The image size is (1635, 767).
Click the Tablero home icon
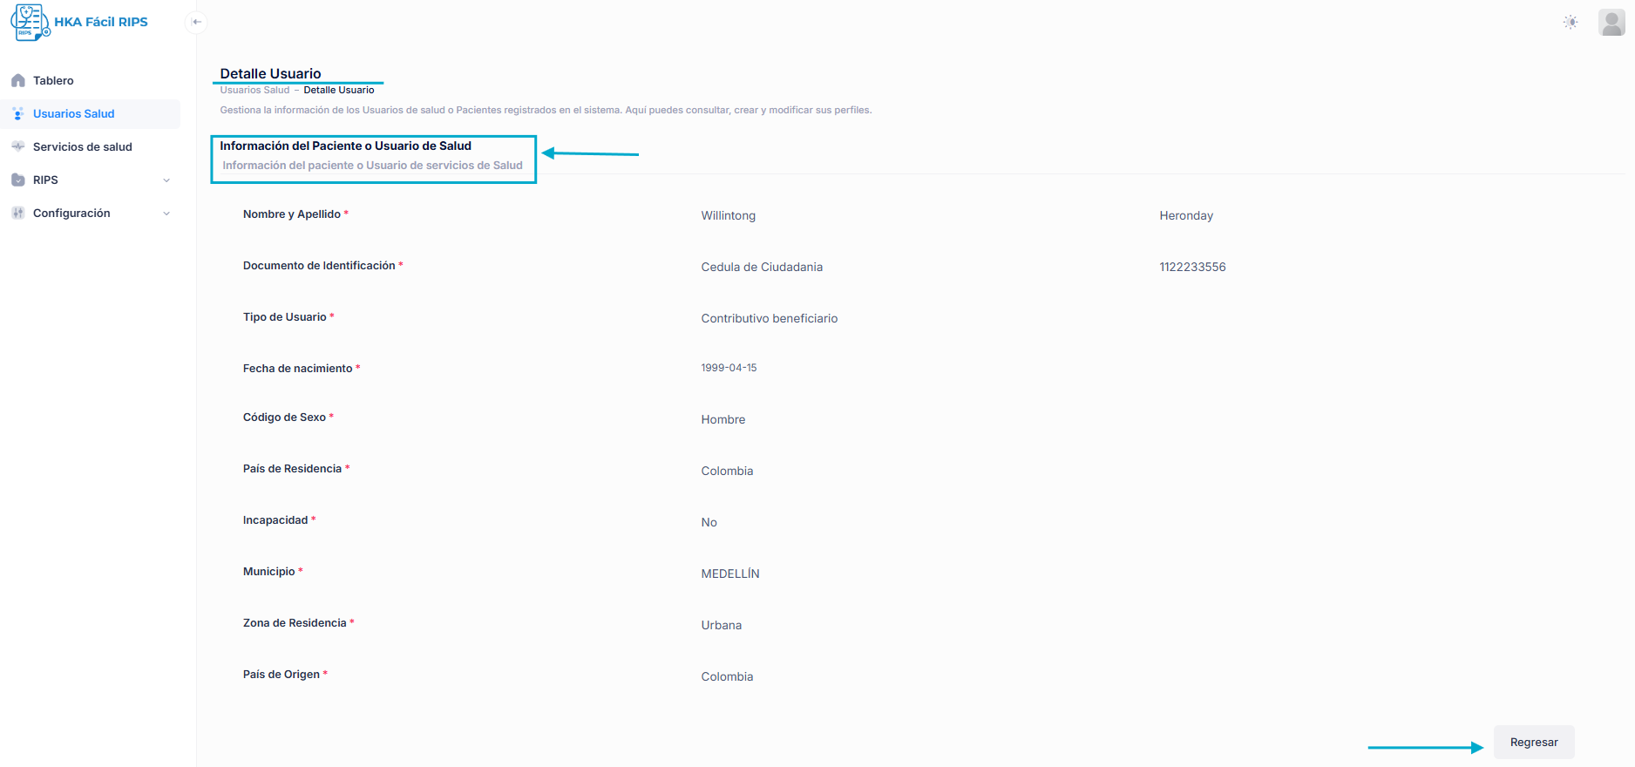click(x=18, y=81)
